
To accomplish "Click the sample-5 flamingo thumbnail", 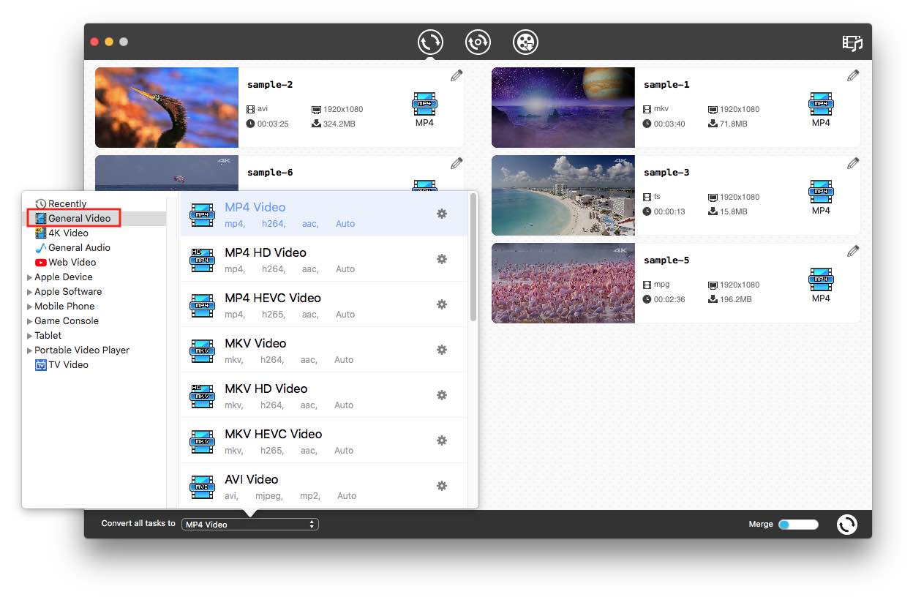I will 563,283.
